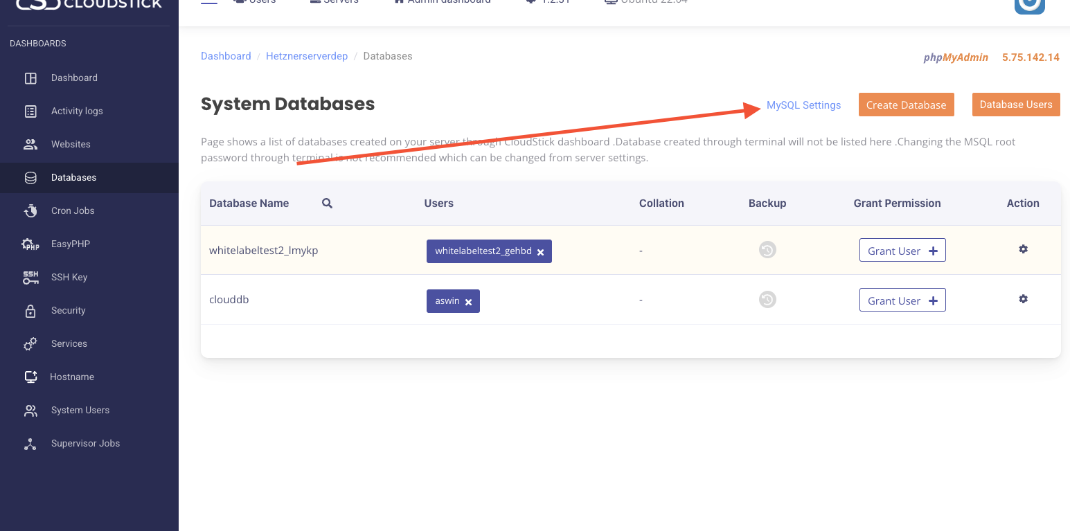Open Cron Jobs from the sidebar
This screenshot has height=531, width=1070.
coord(30,210)
